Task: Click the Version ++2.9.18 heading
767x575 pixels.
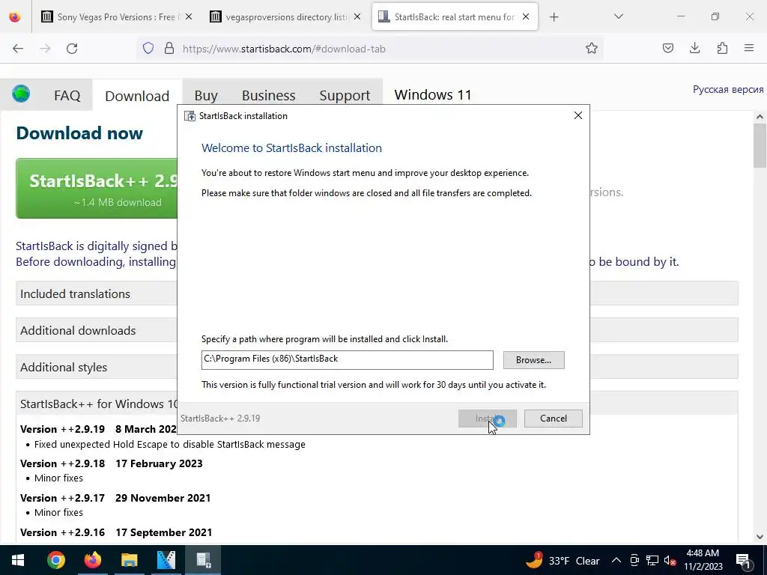Action: pos(63,463)
